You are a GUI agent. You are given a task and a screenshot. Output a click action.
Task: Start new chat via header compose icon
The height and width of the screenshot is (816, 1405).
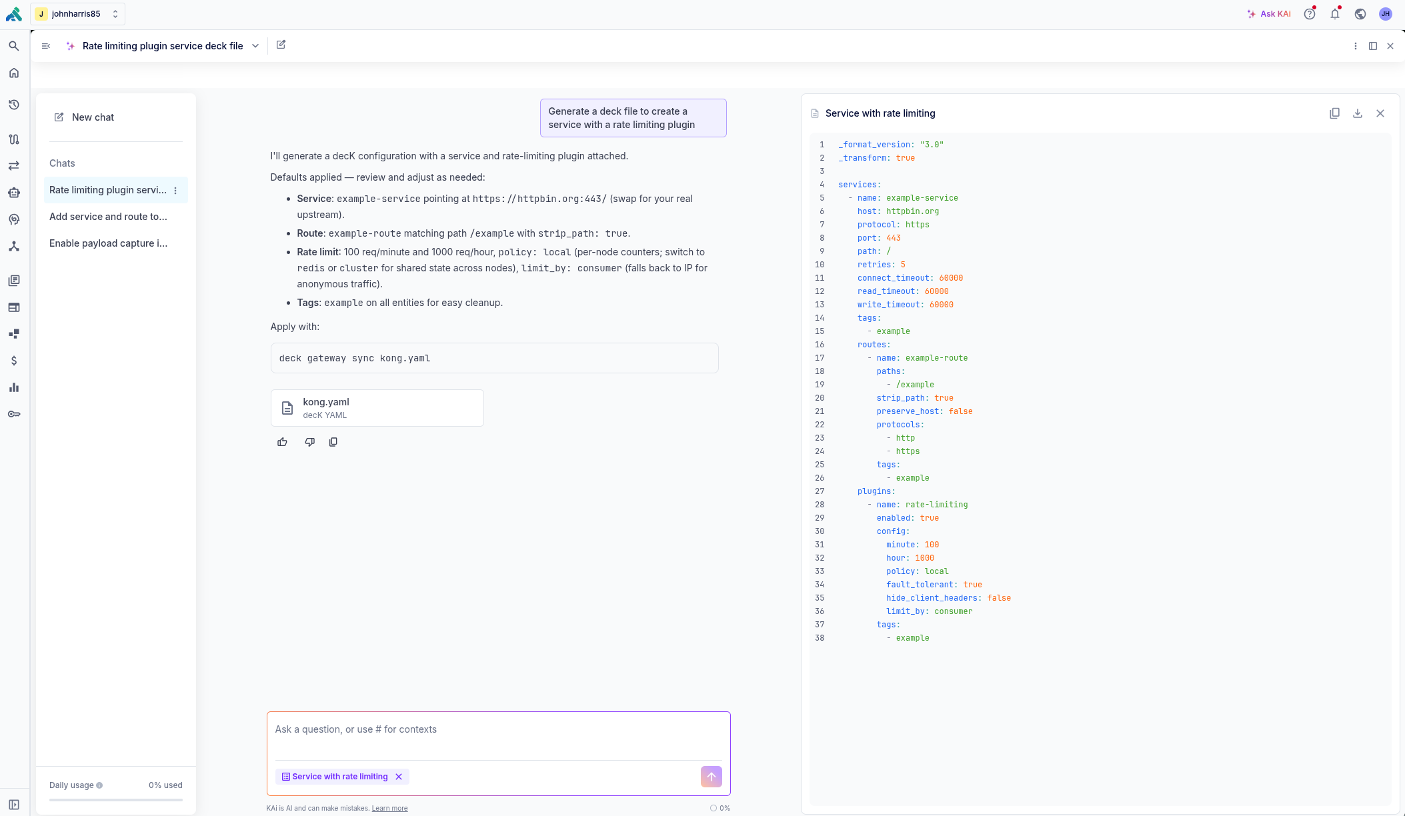pyautogui.click(x=281, y=45)
